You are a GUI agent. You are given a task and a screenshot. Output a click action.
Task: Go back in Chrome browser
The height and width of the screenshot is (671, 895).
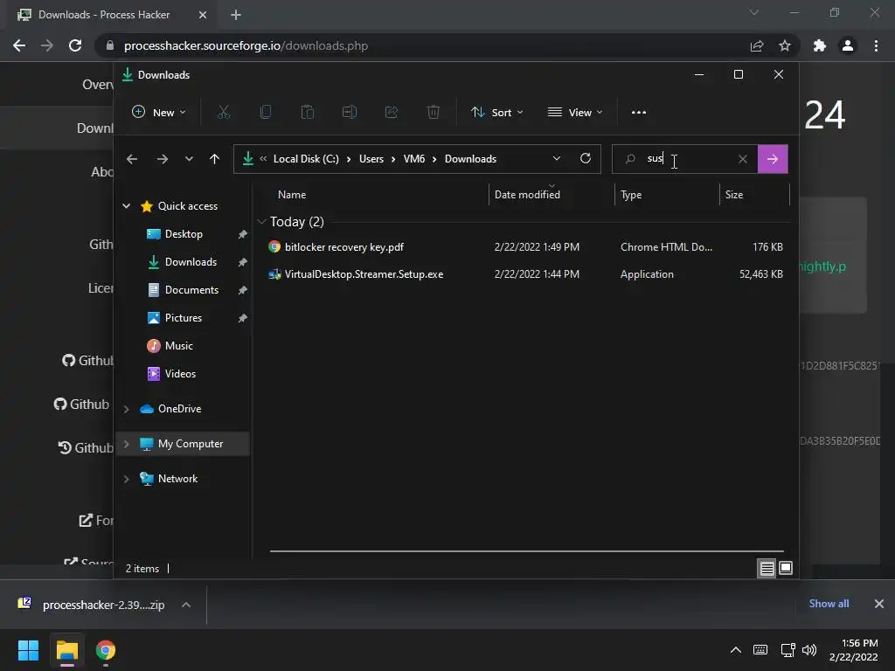pyautogui.click(x=19, y=45)
